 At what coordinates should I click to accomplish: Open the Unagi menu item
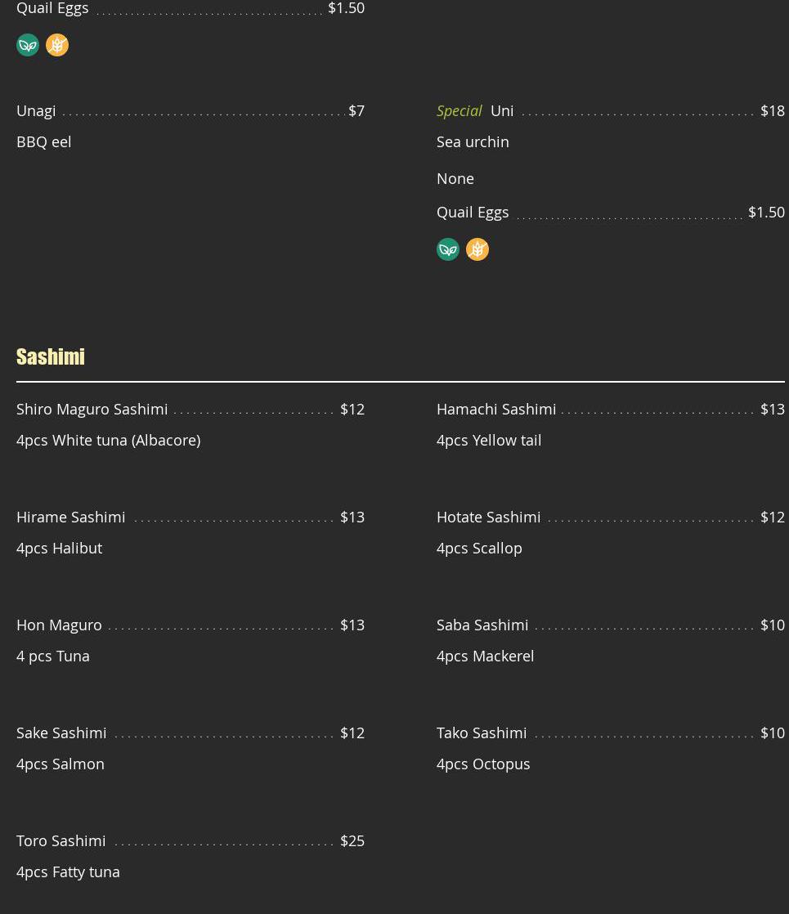(x=36, y=110)
